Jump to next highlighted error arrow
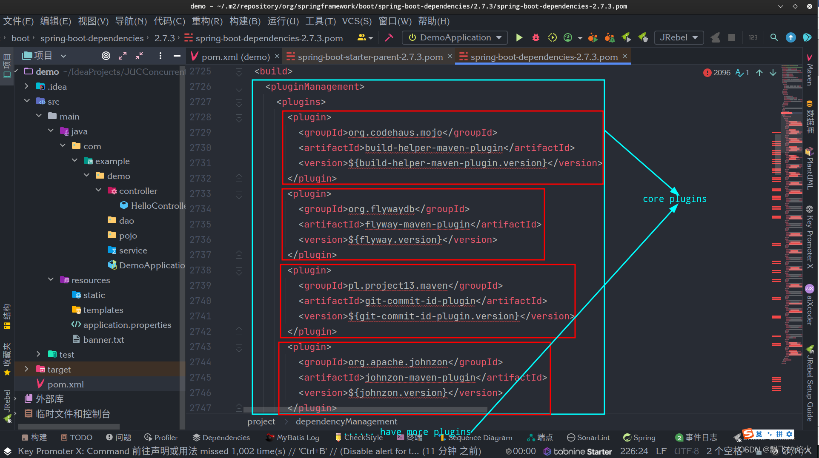 pos(773,73)
